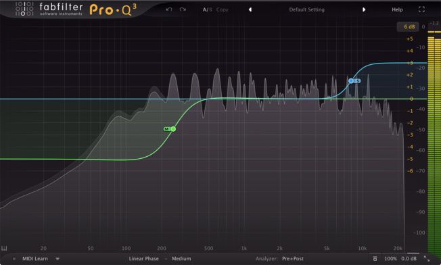Click the MIDI Learn indicator dot
441x265 pixels.
pyautogui.click(x=14, y=258)
